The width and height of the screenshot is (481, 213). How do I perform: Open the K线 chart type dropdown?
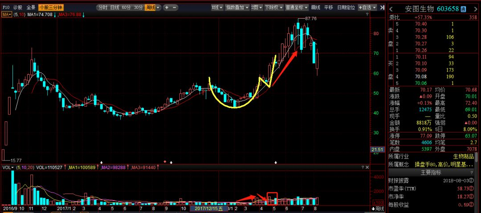217,8
